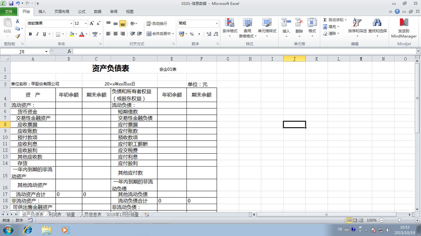Click the font color A icon
The width and height of the screenshot is (421, 236).
pyautogui.click(x=82, y=34)
